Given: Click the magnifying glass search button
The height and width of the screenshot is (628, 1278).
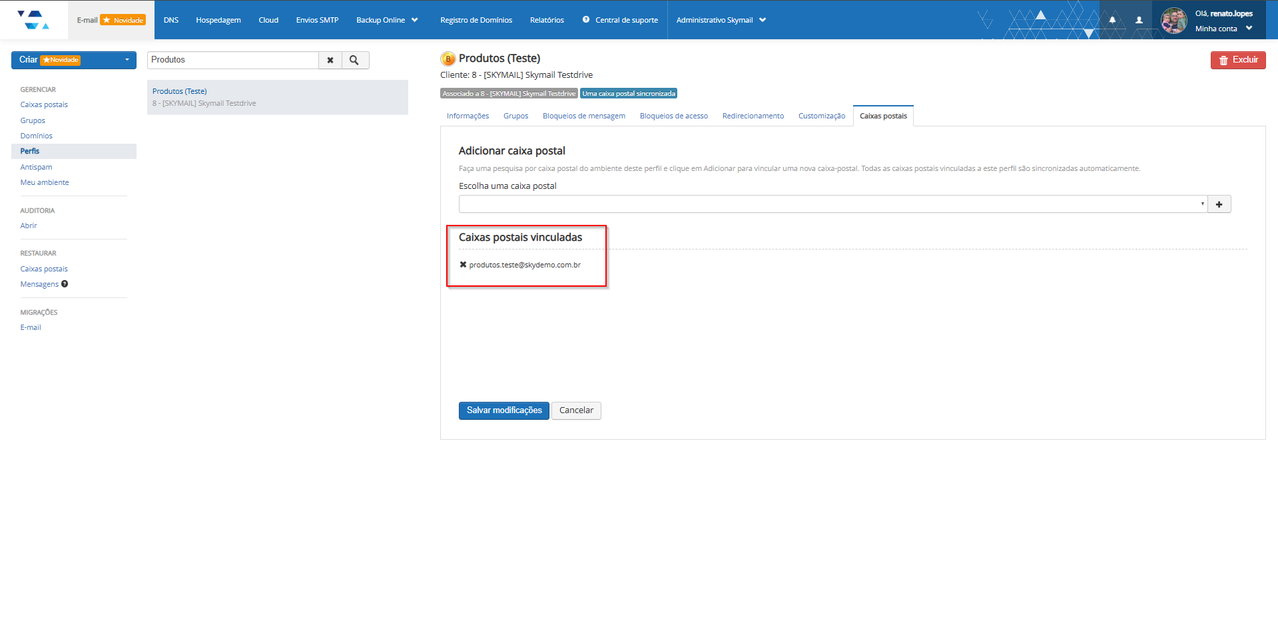Looking at the screenshot, I should (x=354, y=61).
